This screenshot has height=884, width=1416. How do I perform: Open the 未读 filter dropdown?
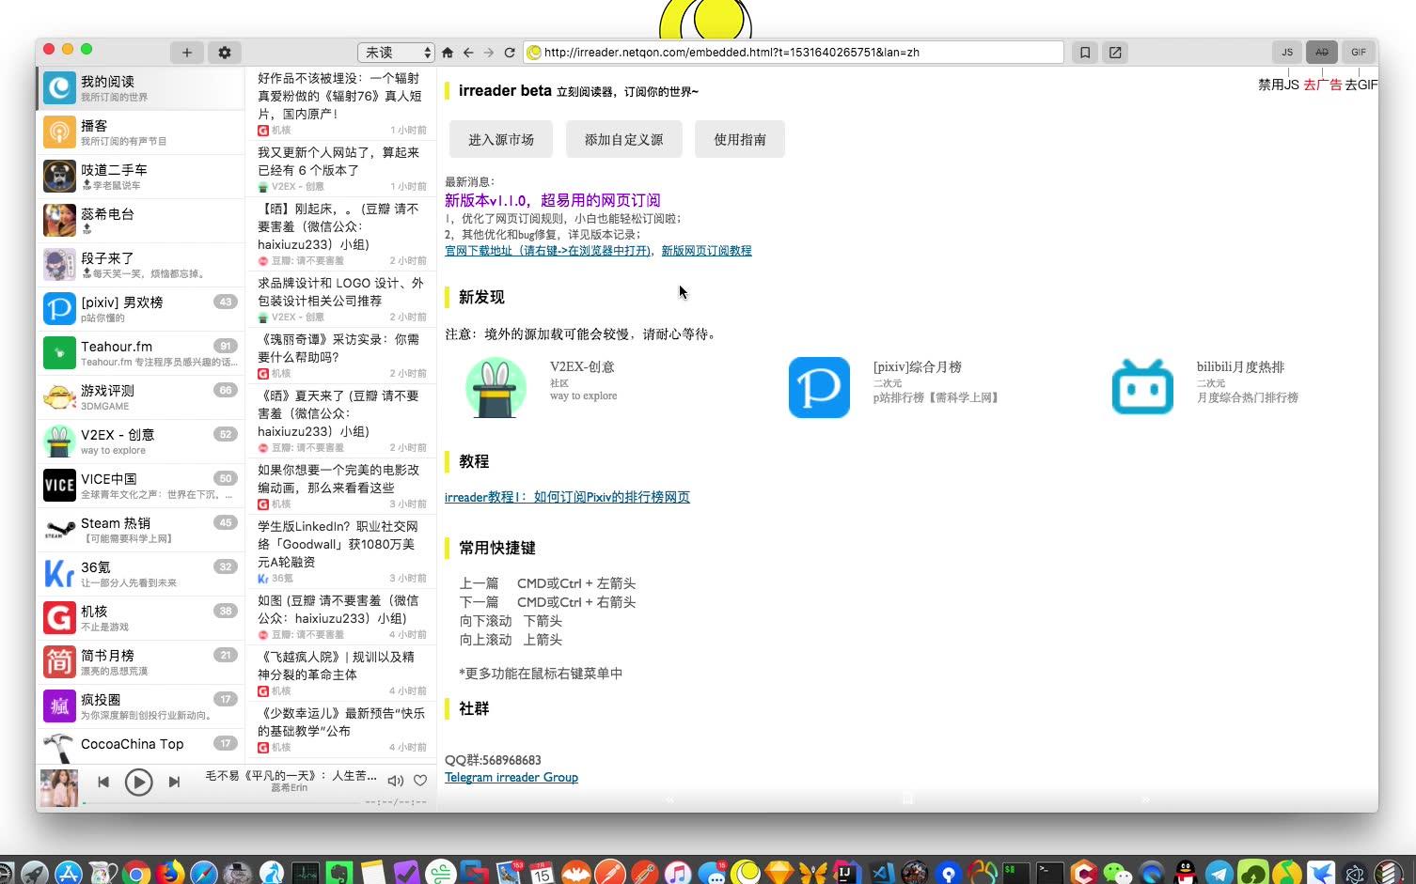point(396,53)
